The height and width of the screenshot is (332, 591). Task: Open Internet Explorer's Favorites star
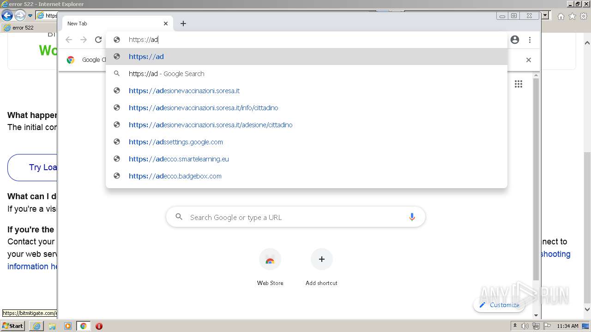[x=572, y=16]
